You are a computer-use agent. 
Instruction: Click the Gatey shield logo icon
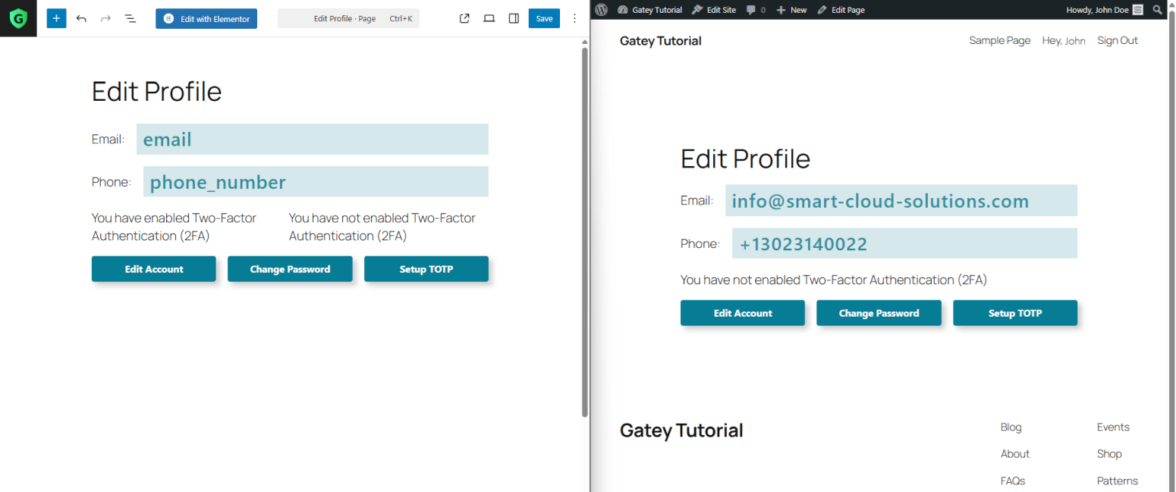click(x=18, y=18)
